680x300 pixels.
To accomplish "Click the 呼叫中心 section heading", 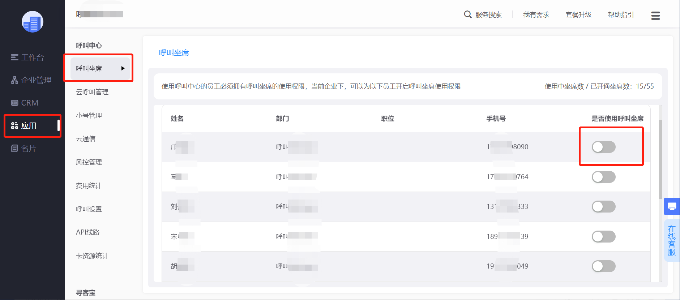I will click(89, 46).
